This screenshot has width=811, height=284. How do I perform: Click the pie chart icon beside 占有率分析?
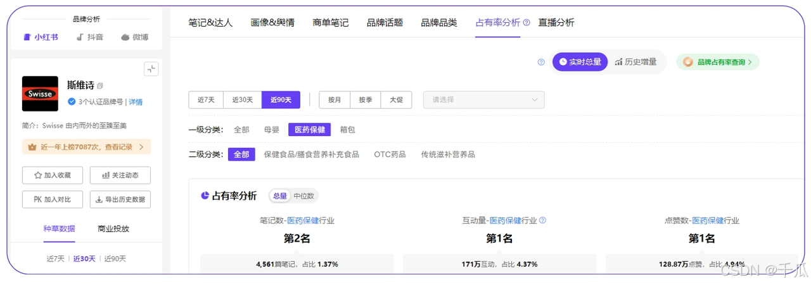[205, 196]
